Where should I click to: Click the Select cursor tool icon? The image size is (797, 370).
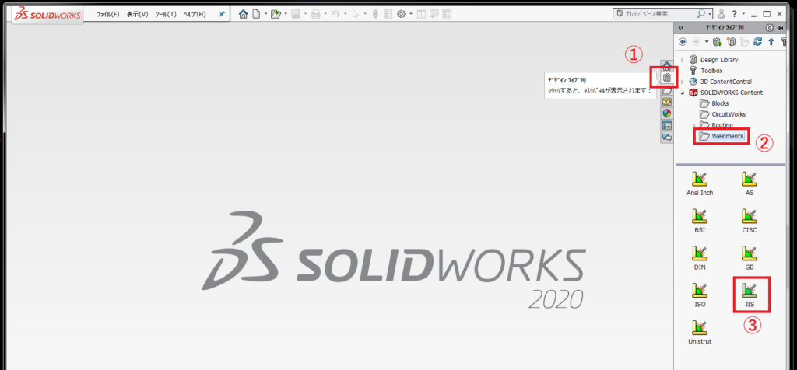(x=355, y=14)
